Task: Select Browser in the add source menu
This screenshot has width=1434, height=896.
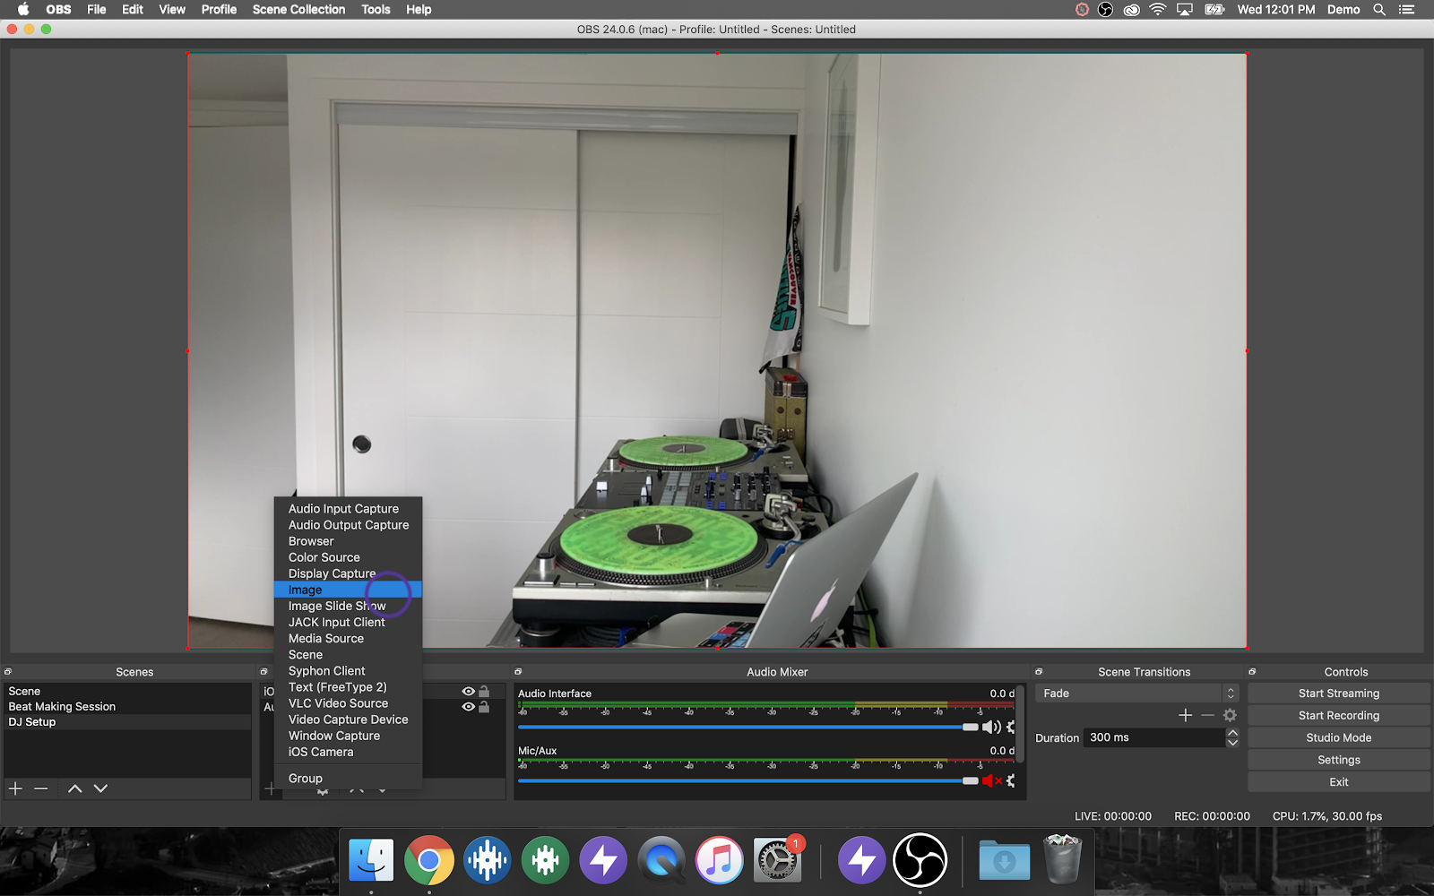Action: (348, 541)
